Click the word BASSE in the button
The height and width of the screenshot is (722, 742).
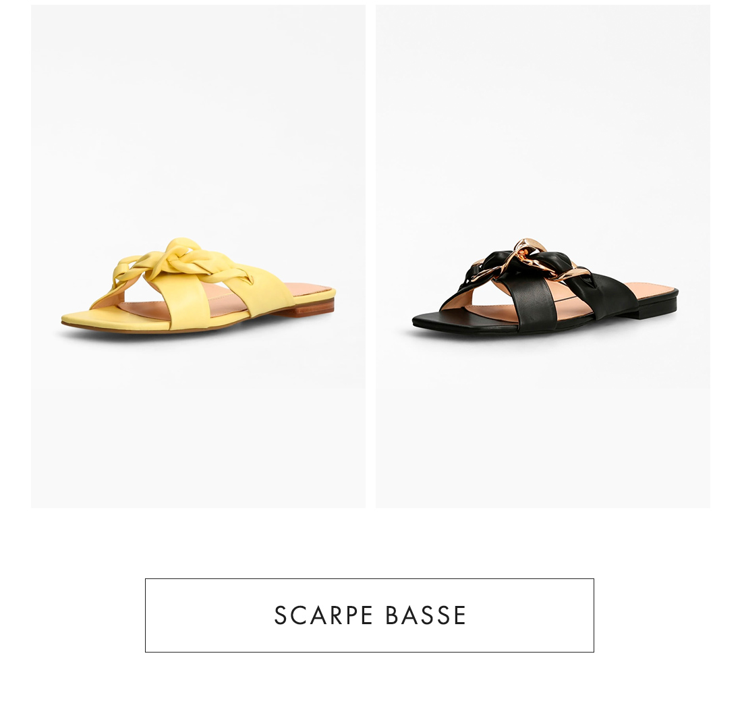[426, 615]
